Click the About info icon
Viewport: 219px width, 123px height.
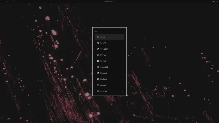(98, 85)
